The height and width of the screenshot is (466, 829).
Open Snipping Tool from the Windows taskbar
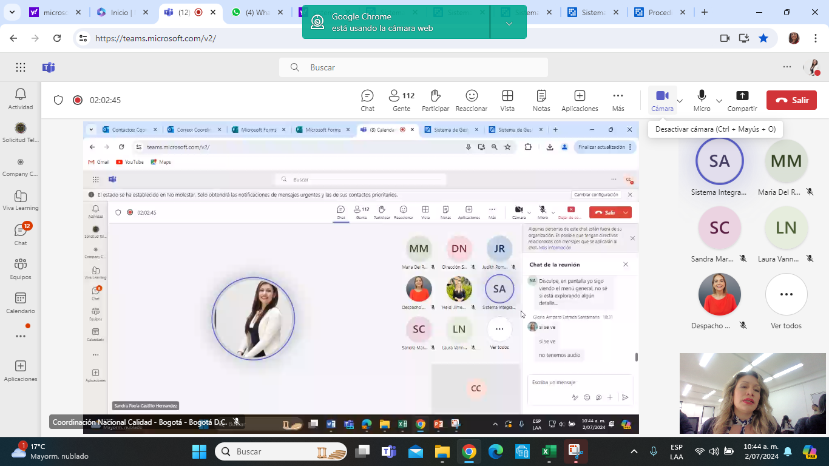(574, 451)
